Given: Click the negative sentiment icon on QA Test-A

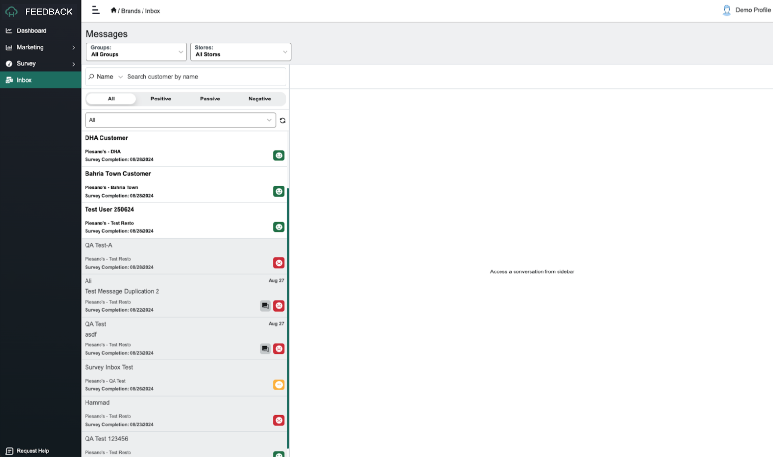Looking at the screenshot, I should coord(279,263).
